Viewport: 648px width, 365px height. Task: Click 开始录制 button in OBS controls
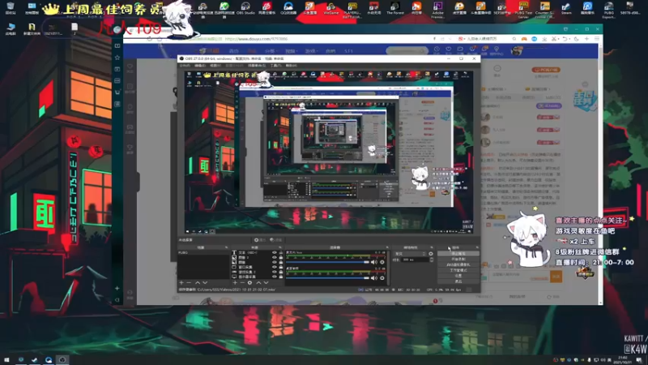(x=458, y=259)
